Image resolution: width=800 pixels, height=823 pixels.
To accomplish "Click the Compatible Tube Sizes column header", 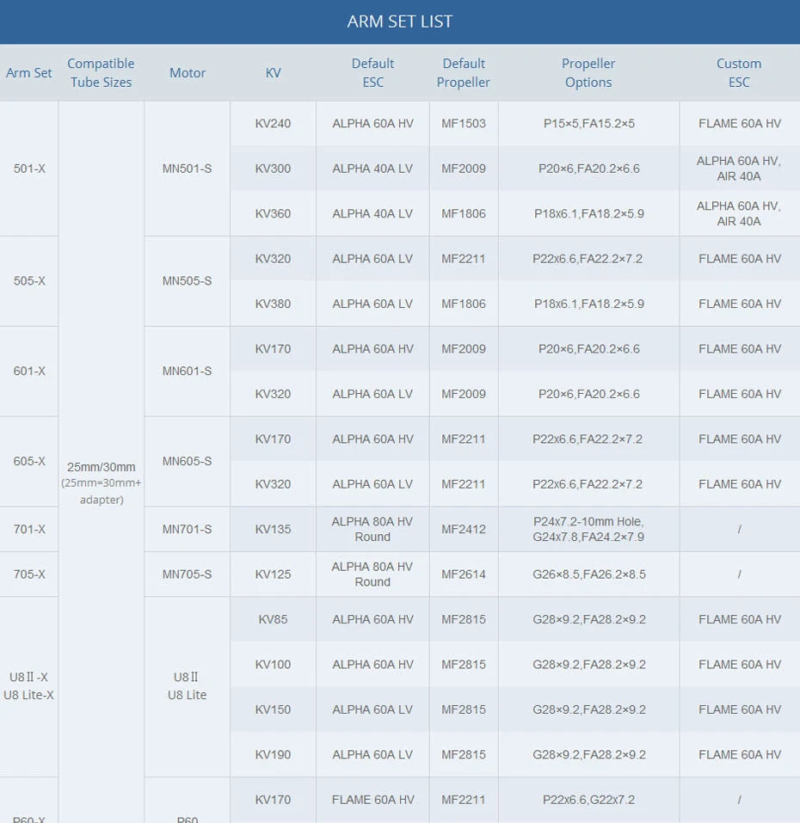I will click(x=101, y=73).
